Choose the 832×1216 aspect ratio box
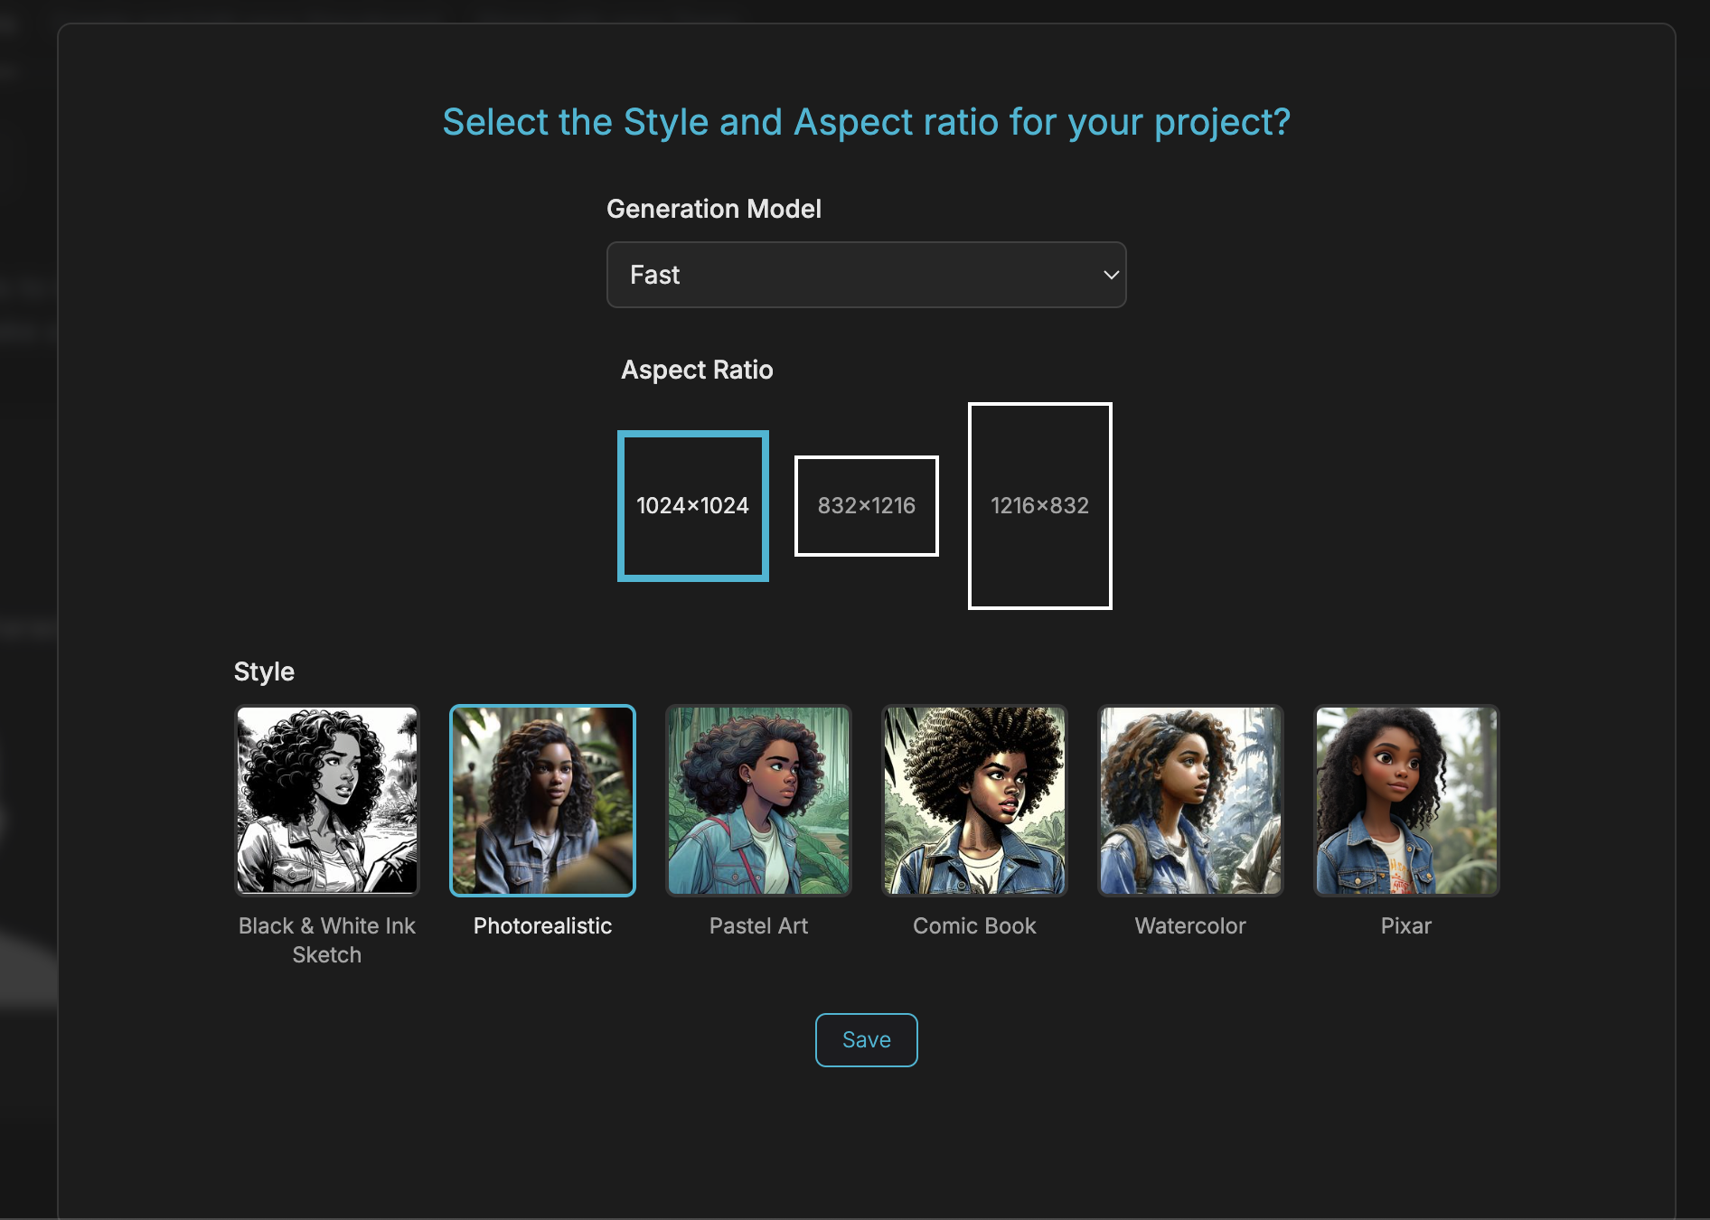The width and height of the screenshot is (1710, 1220). 866,506
